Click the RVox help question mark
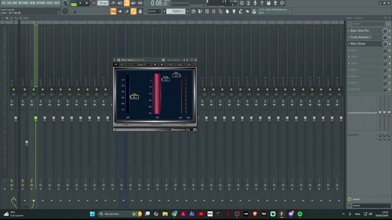392x220 pixels. [x=195, y=64]
